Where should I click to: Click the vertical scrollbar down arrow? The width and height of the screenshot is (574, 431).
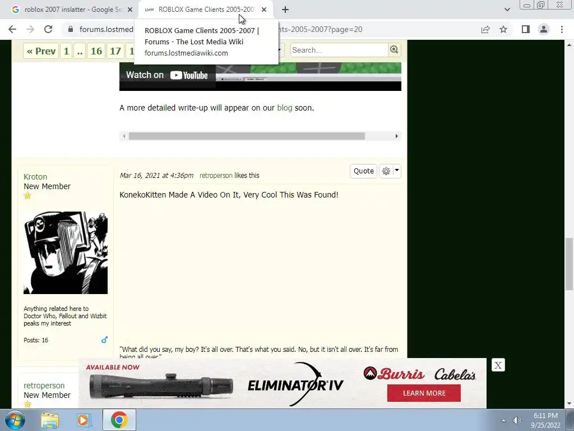[x=570, y=404]
